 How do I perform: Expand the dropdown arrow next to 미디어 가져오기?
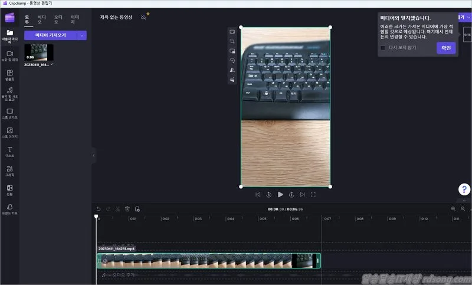[x=81, y=35]
